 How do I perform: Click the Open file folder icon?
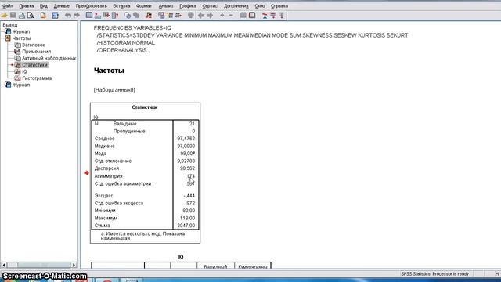point(4,15)
